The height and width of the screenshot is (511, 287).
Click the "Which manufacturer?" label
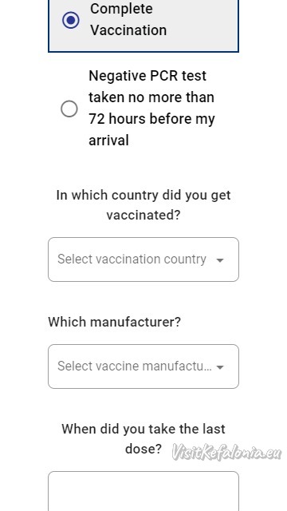coord(114,322)
